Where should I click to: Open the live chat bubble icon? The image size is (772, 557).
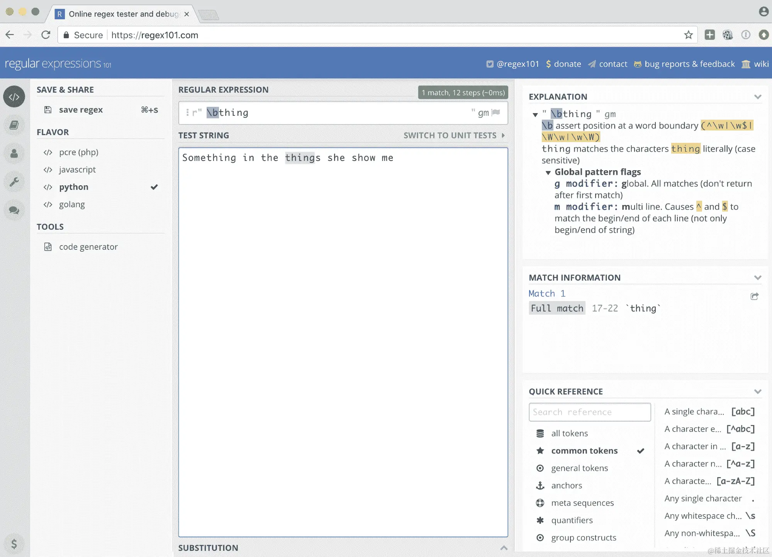14,210
